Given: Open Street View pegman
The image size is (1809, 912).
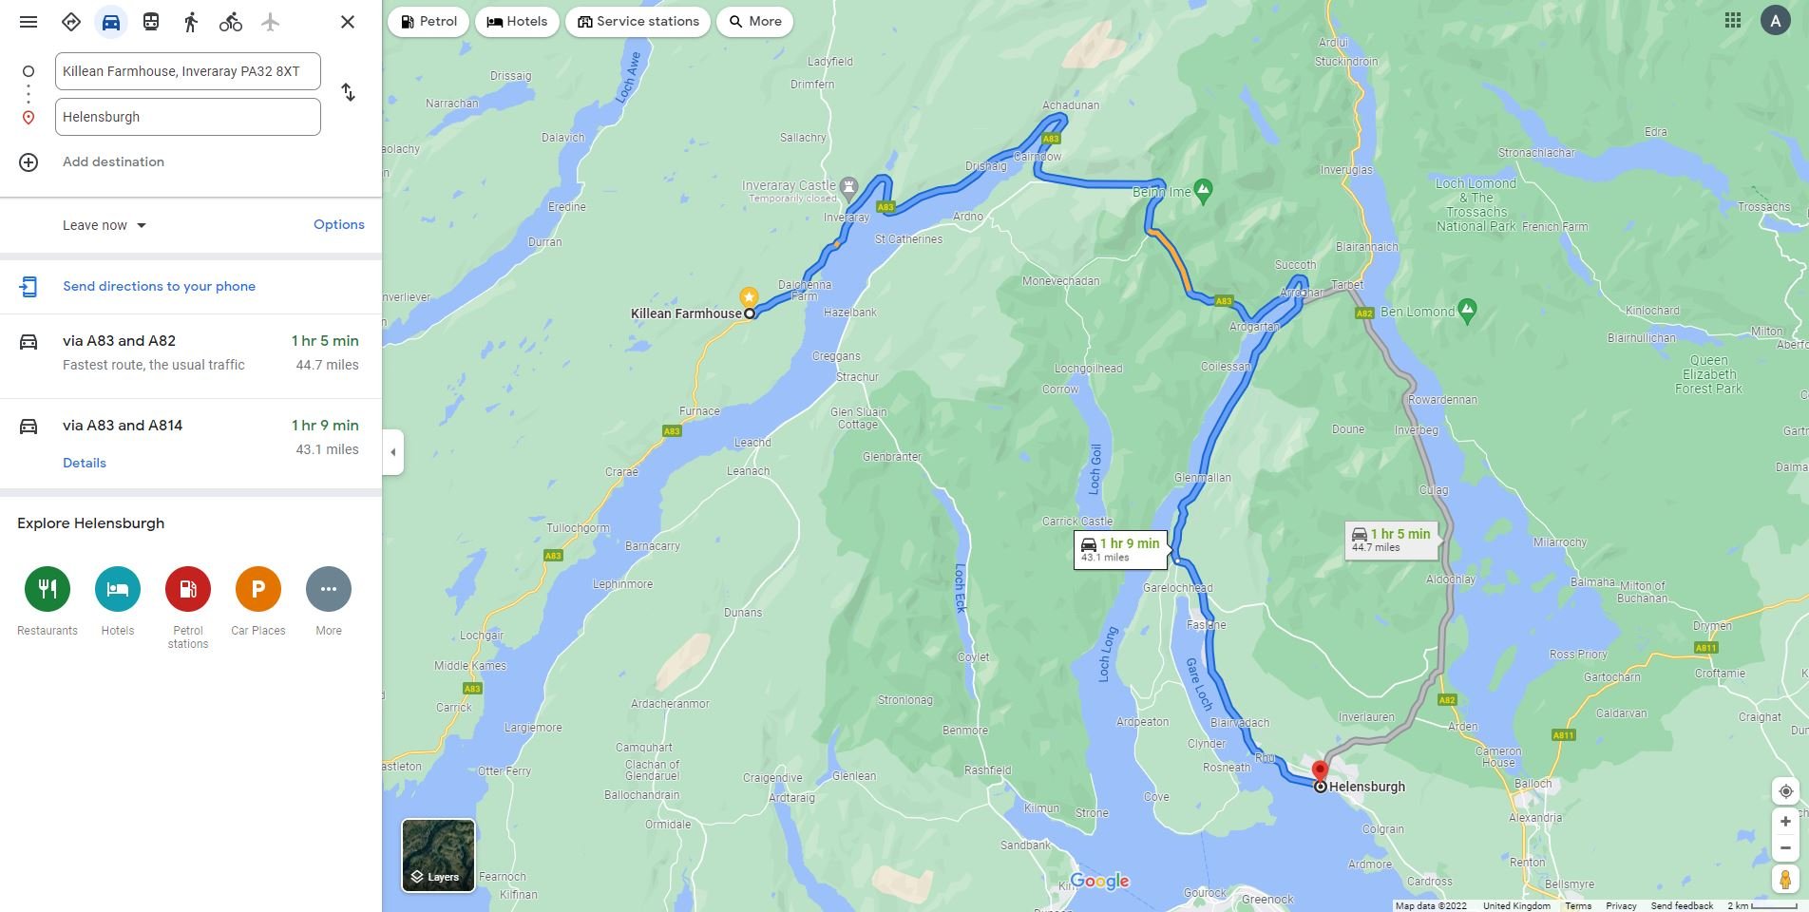Looking at the screenshot, I should [x=1785, y=880].
